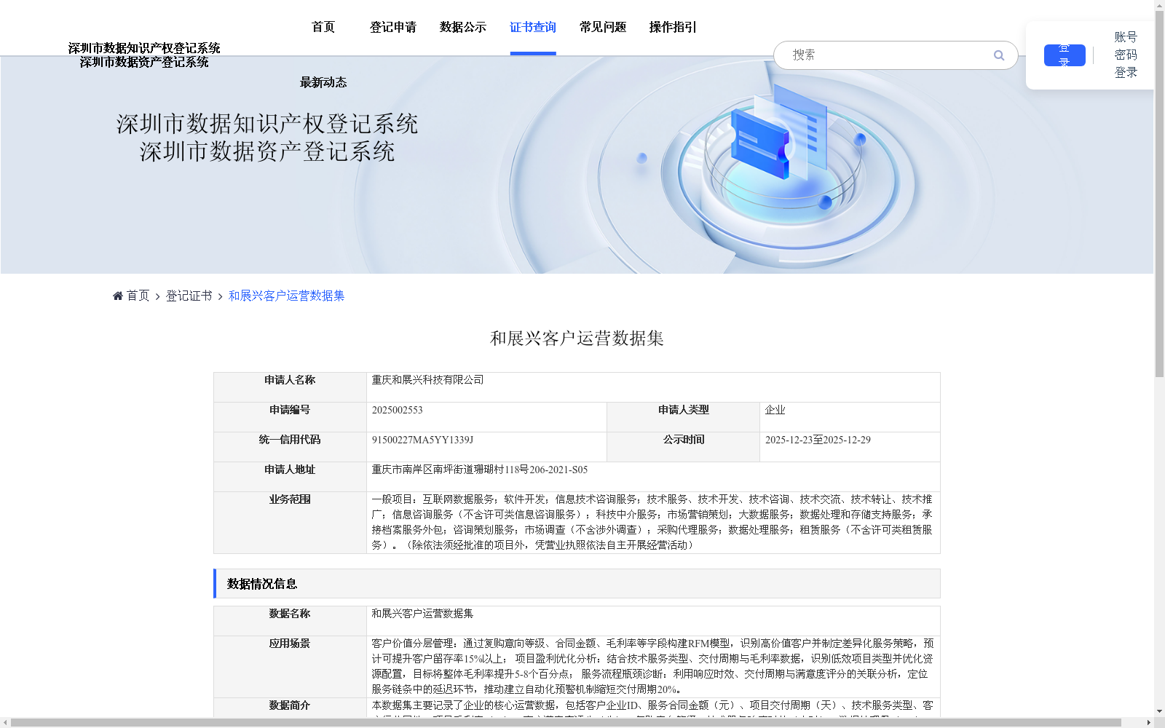The image size is (1165, 728).
Task: Click the page title 和展兴客户运营数据集 heading
Action: [577, 339]
